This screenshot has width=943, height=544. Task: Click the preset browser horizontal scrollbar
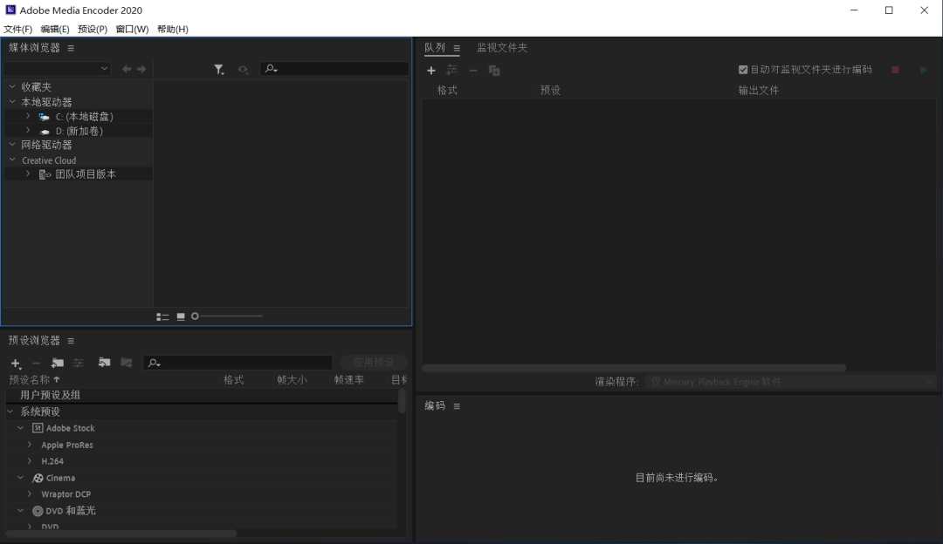(121, 533)
